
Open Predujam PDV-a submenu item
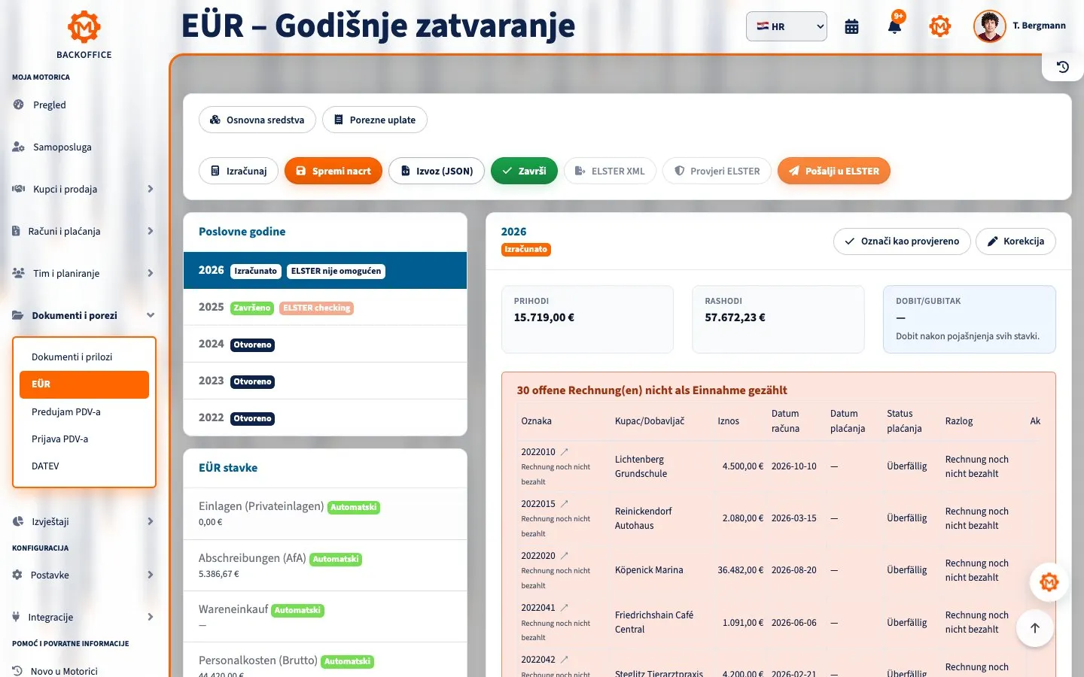pyautogui.click(x=84, y=411)
